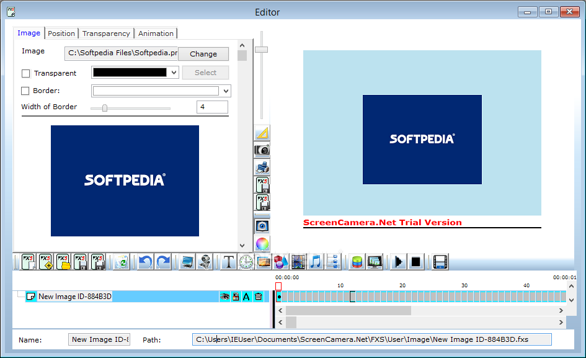Viewport: 586px width, 358px height.
Task: Enable the Border checkbox
Action: pos(25,91)
